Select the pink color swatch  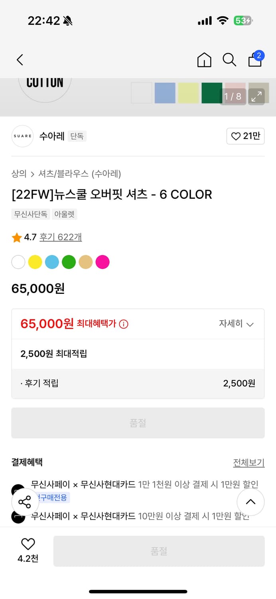[103, 262]
